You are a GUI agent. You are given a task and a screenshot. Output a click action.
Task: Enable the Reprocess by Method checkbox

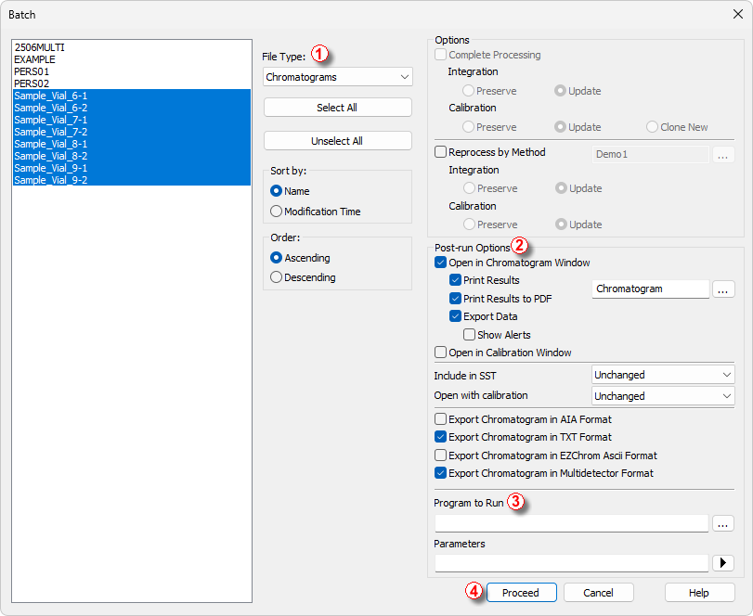coord(441,152)
